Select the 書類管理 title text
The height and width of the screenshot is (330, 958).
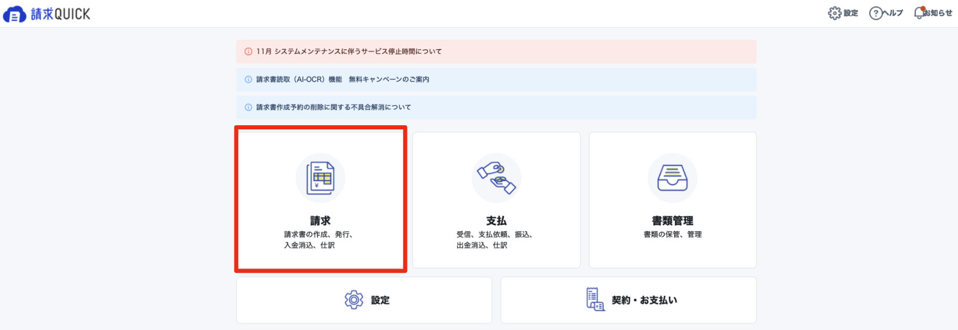(673, 221)
